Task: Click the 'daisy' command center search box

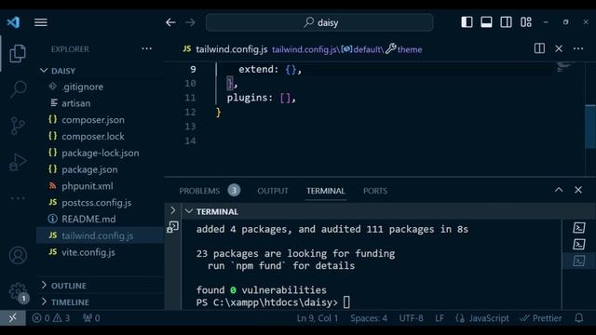Action: pos(319,22)
